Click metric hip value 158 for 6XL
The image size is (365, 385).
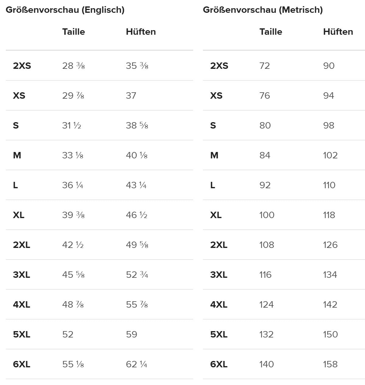pos(330,364)
